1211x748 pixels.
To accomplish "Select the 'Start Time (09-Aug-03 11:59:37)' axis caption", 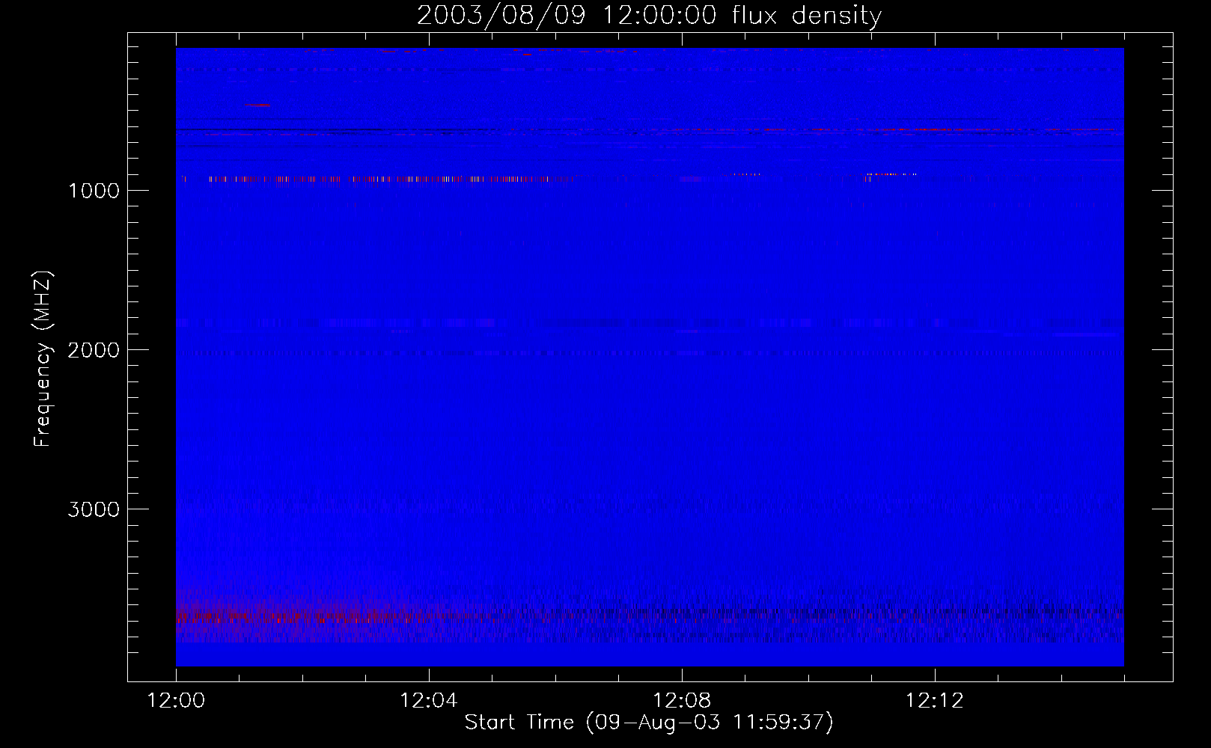I will click(649, 723).
